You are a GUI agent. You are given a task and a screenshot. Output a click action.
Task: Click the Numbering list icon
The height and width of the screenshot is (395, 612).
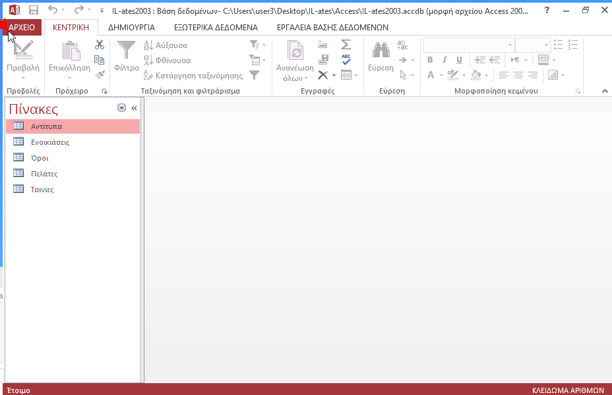[x=573, y=44]
